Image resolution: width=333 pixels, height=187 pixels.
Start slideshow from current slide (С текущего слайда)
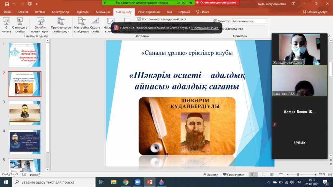pyautogui.click(x=20, y=25)
